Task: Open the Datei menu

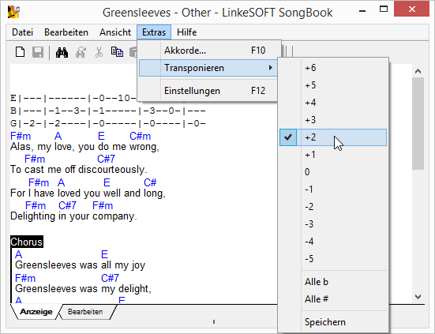Action: pyautogui.click(x=22, y=32)
